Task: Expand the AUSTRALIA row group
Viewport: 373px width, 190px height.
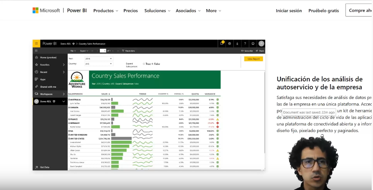Action: 69,99
